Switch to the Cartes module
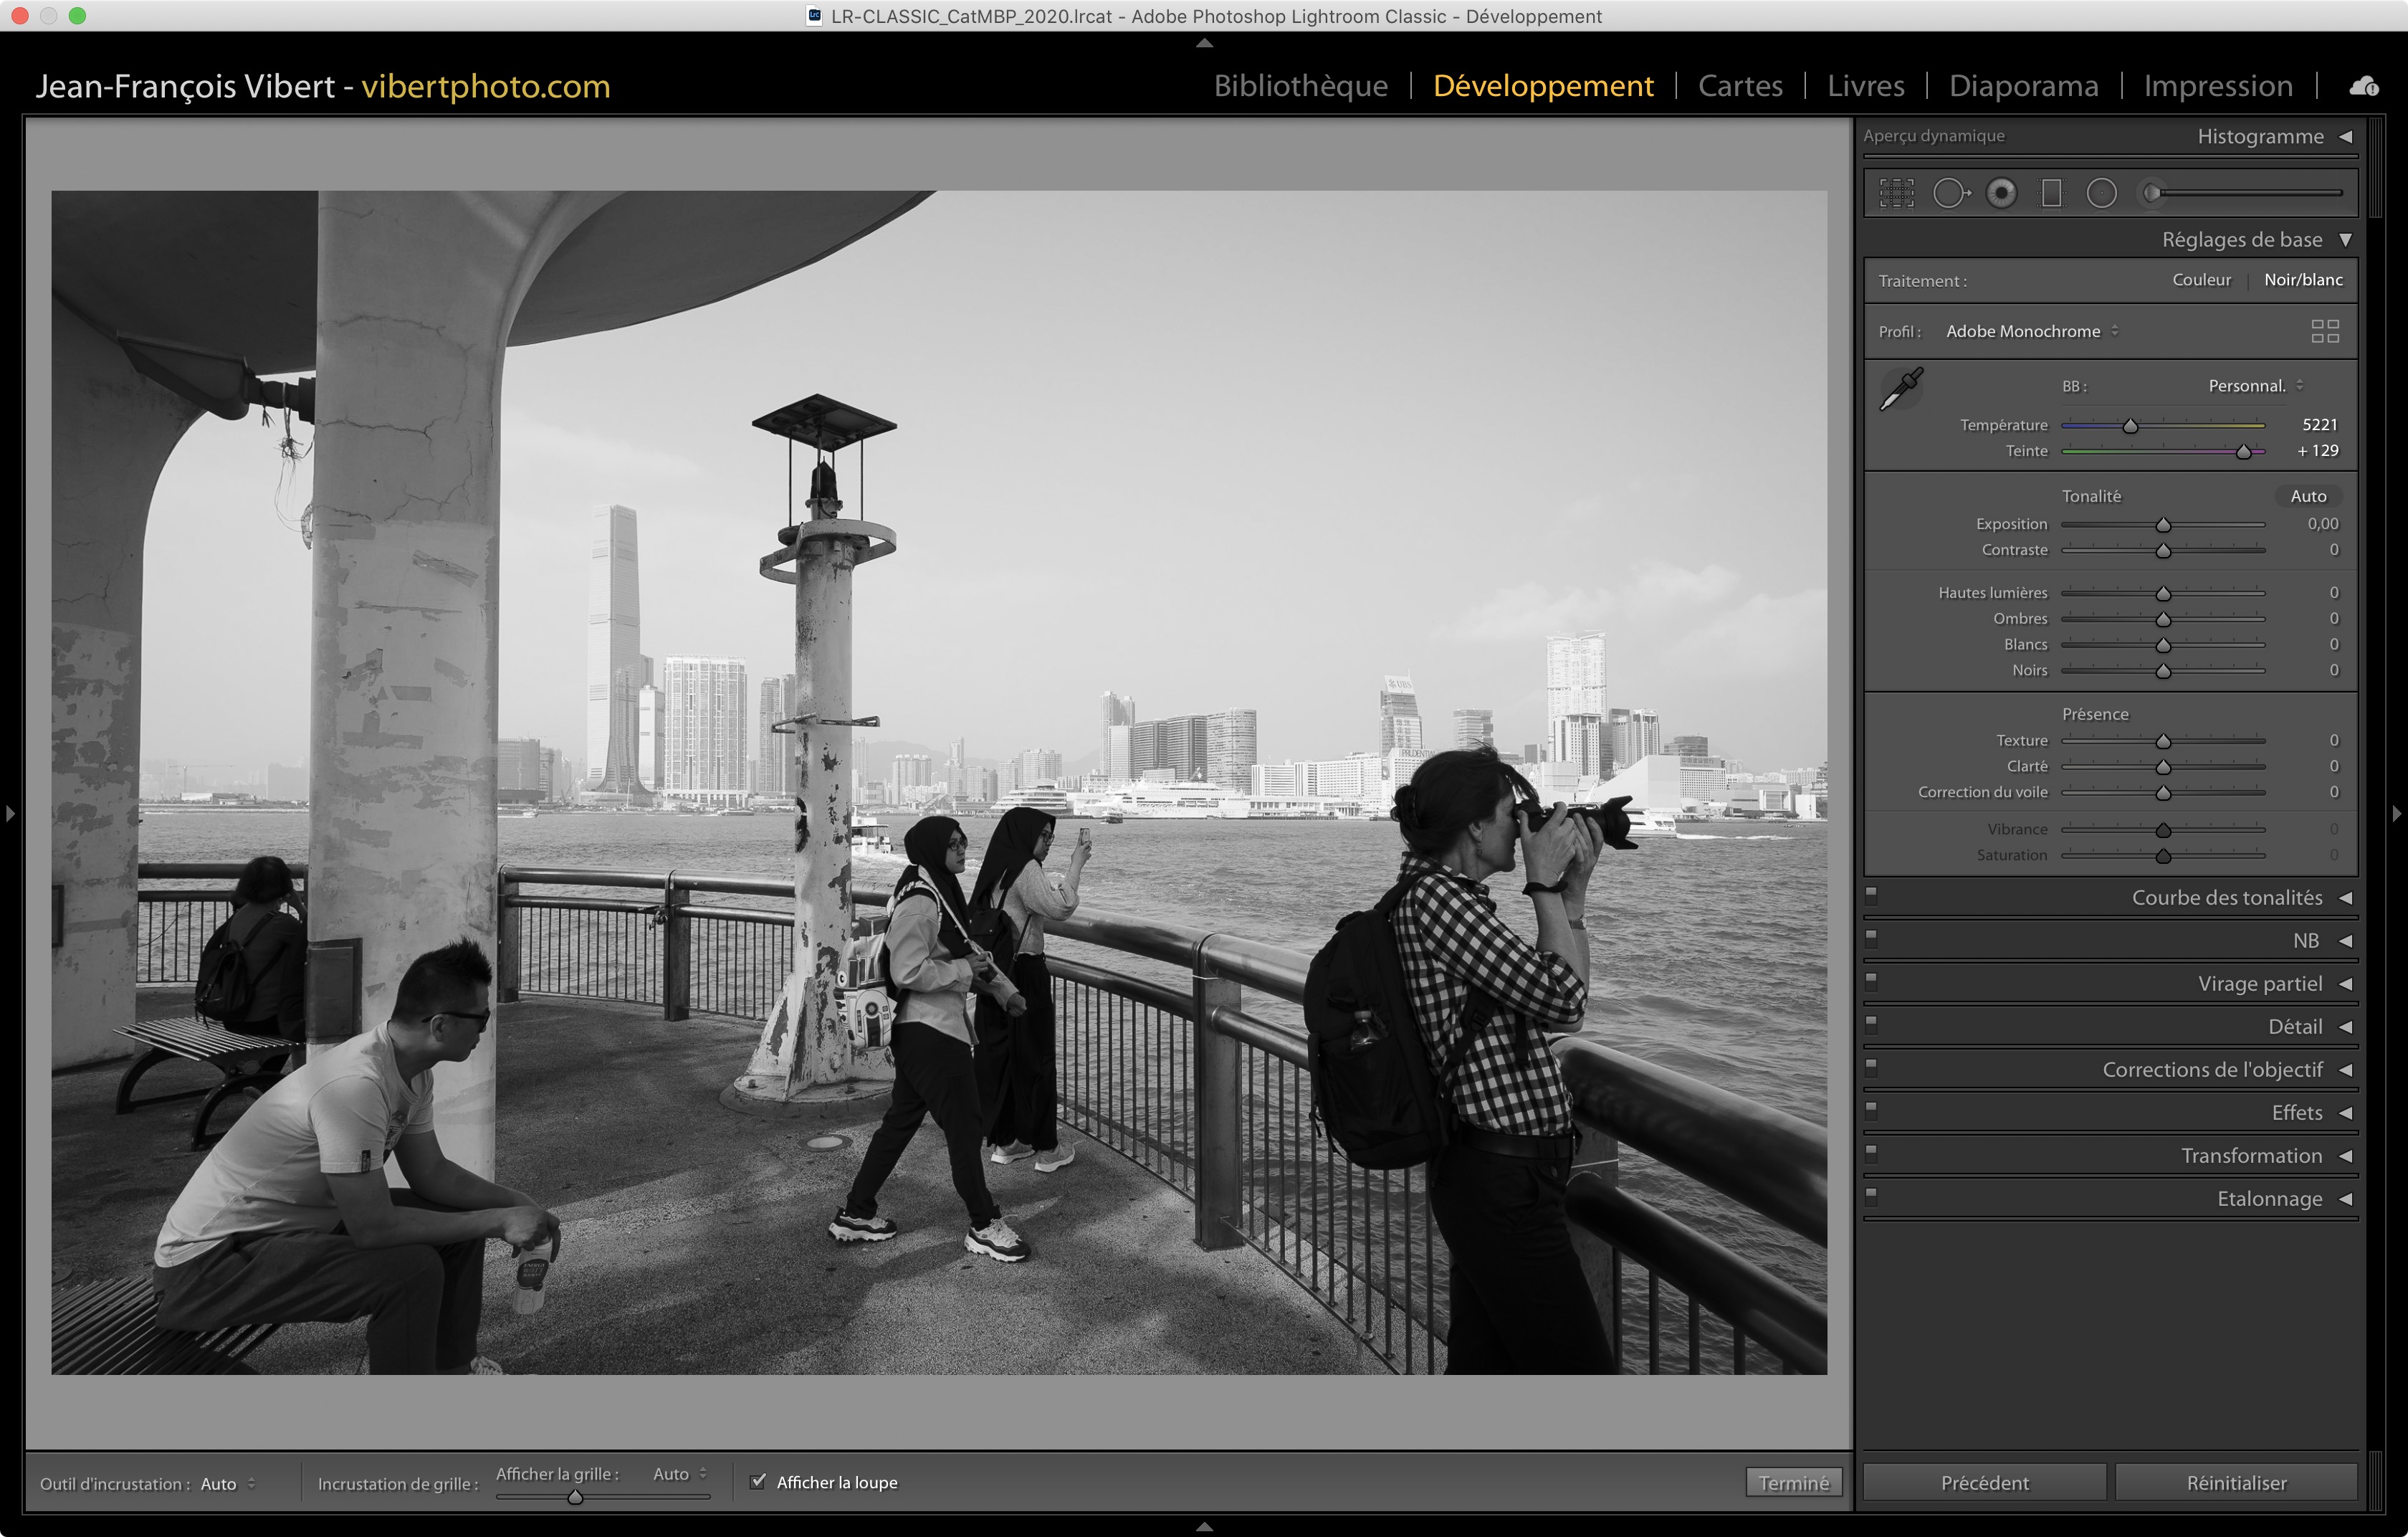The height and width of the screenshot is (1537, 2408). pyautogui.click(x=1740, y=86)
